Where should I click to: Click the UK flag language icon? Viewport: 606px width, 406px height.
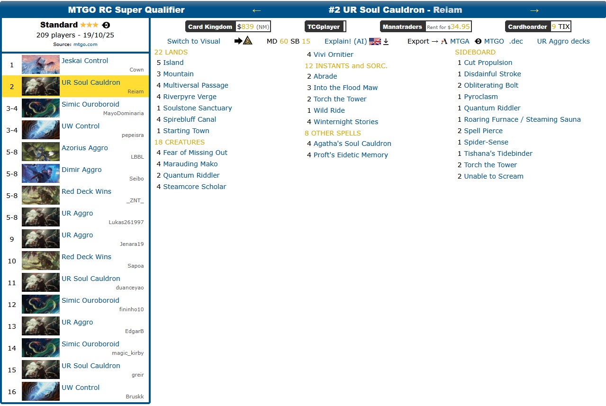click(375, 41)
